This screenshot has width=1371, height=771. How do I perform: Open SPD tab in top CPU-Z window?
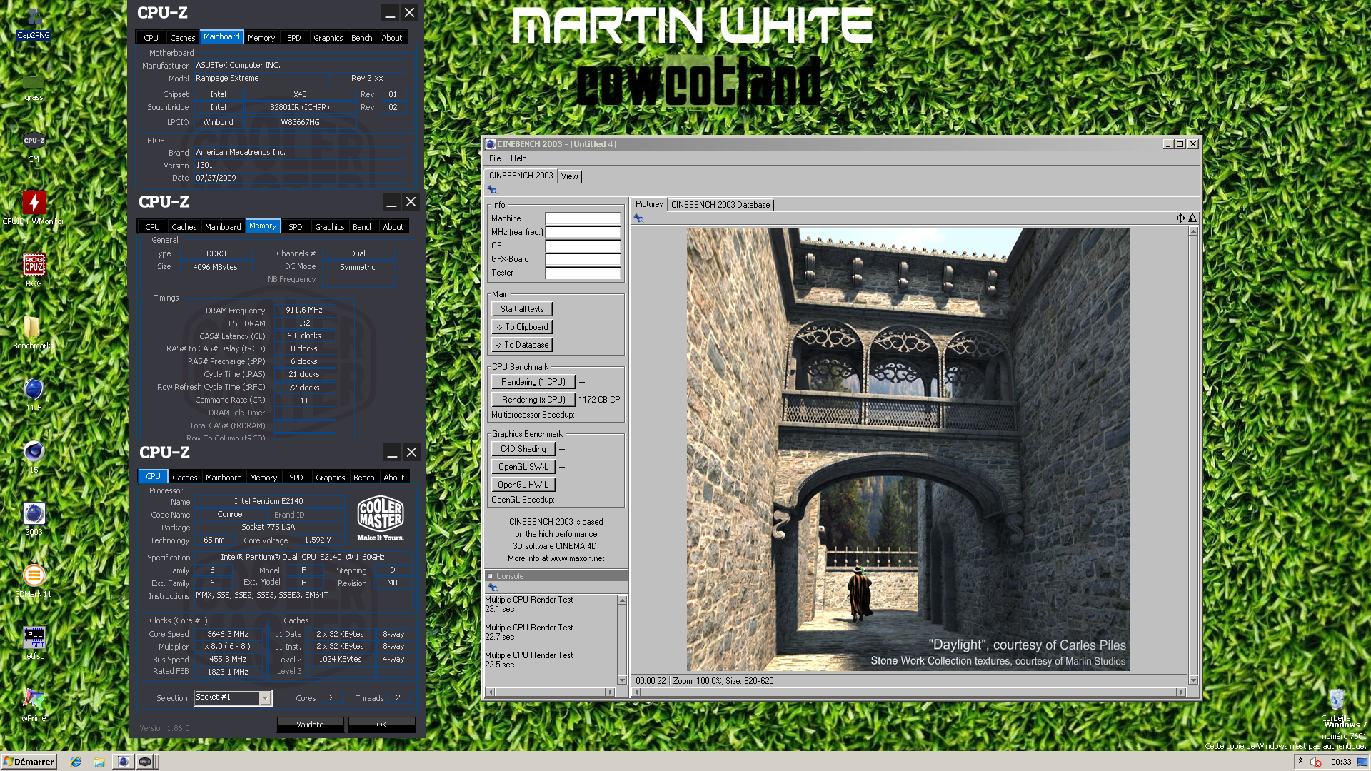294,38
